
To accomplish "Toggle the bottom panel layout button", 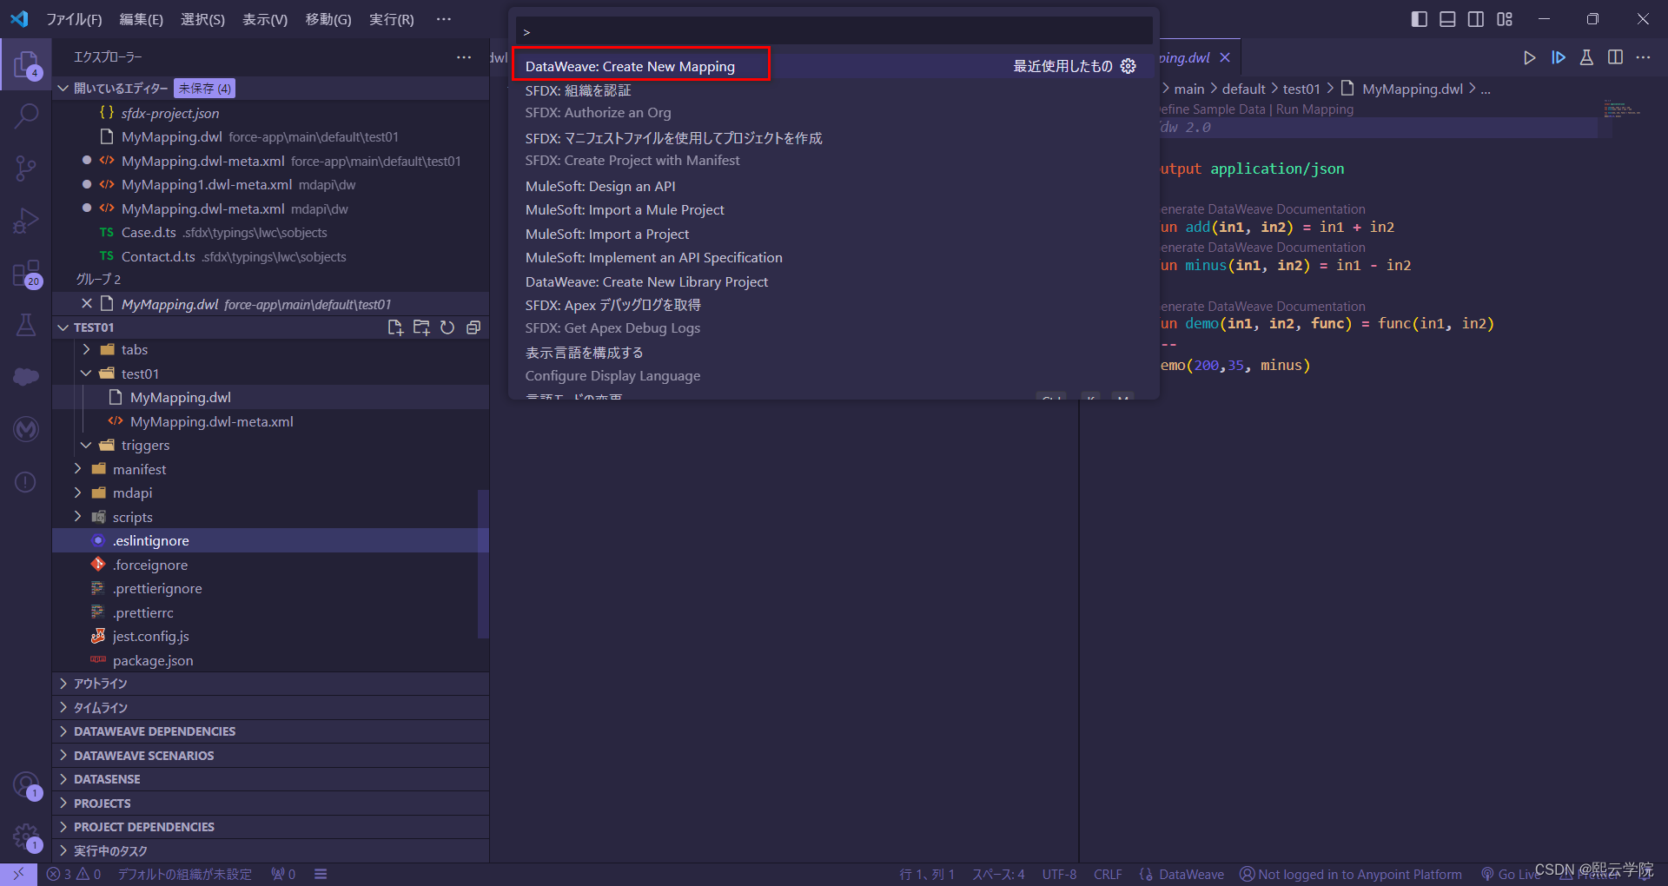I will click(x=1447, y=19).
